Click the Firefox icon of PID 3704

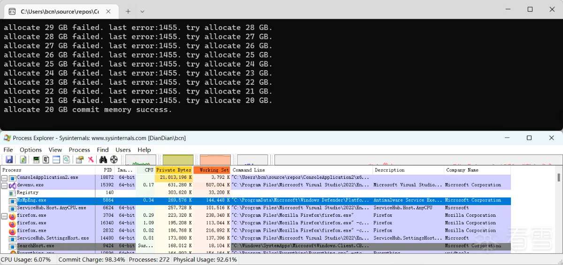coord(12,216)
